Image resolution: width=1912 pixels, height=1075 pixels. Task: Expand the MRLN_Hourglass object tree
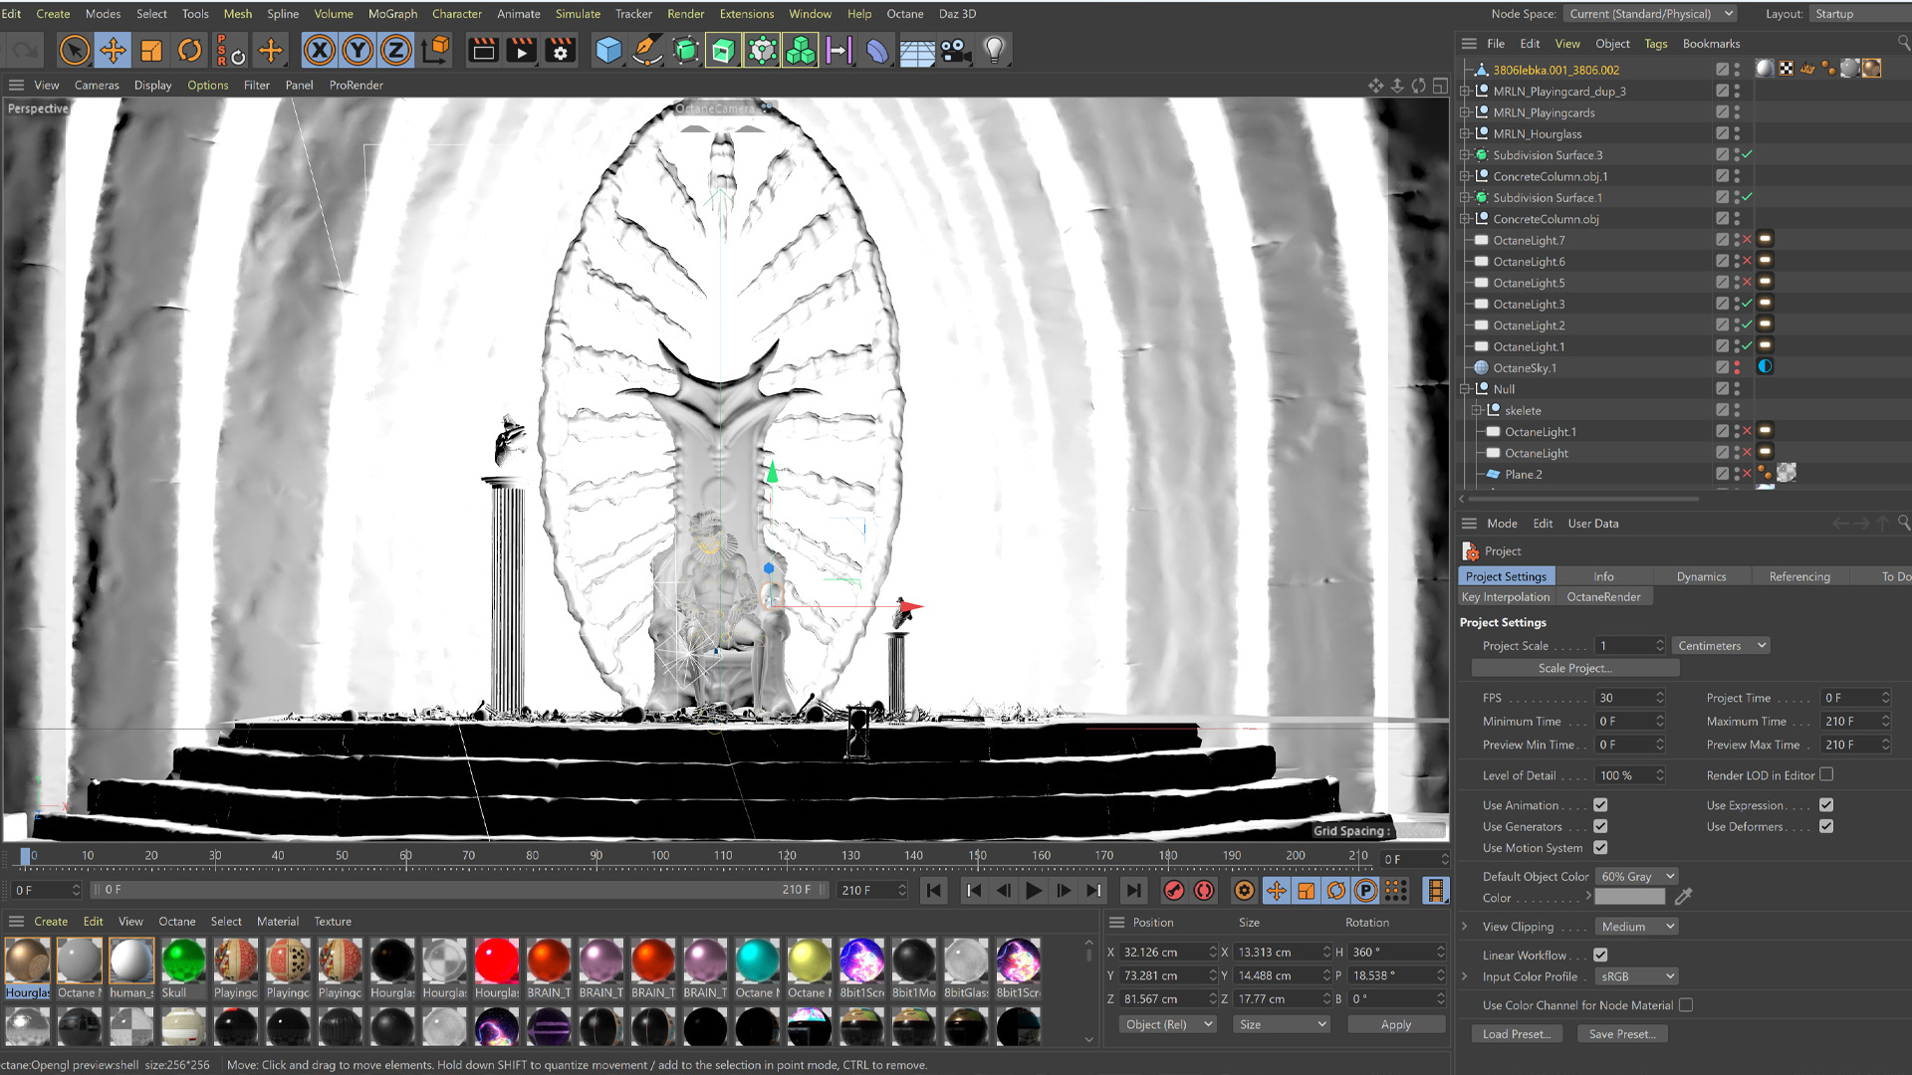click(1465, 134)
